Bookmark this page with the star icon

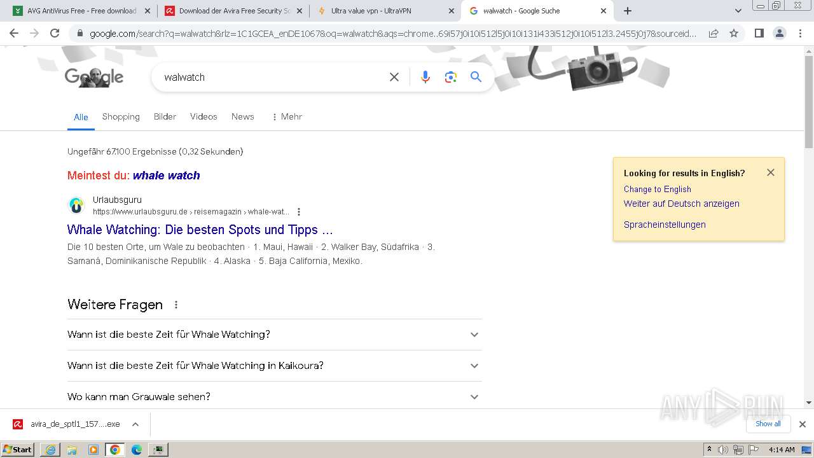734,34
